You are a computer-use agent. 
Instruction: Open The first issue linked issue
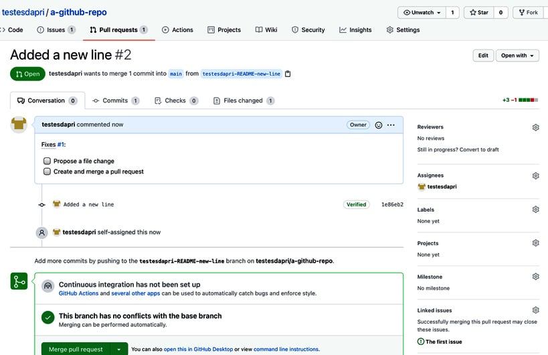tap(444, 342)
